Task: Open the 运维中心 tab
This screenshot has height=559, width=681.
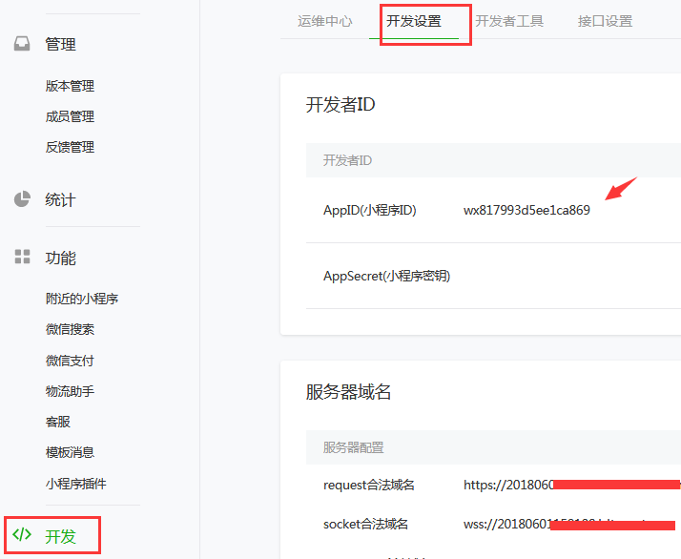Action: pyautogui.click(x=324, y=21)
